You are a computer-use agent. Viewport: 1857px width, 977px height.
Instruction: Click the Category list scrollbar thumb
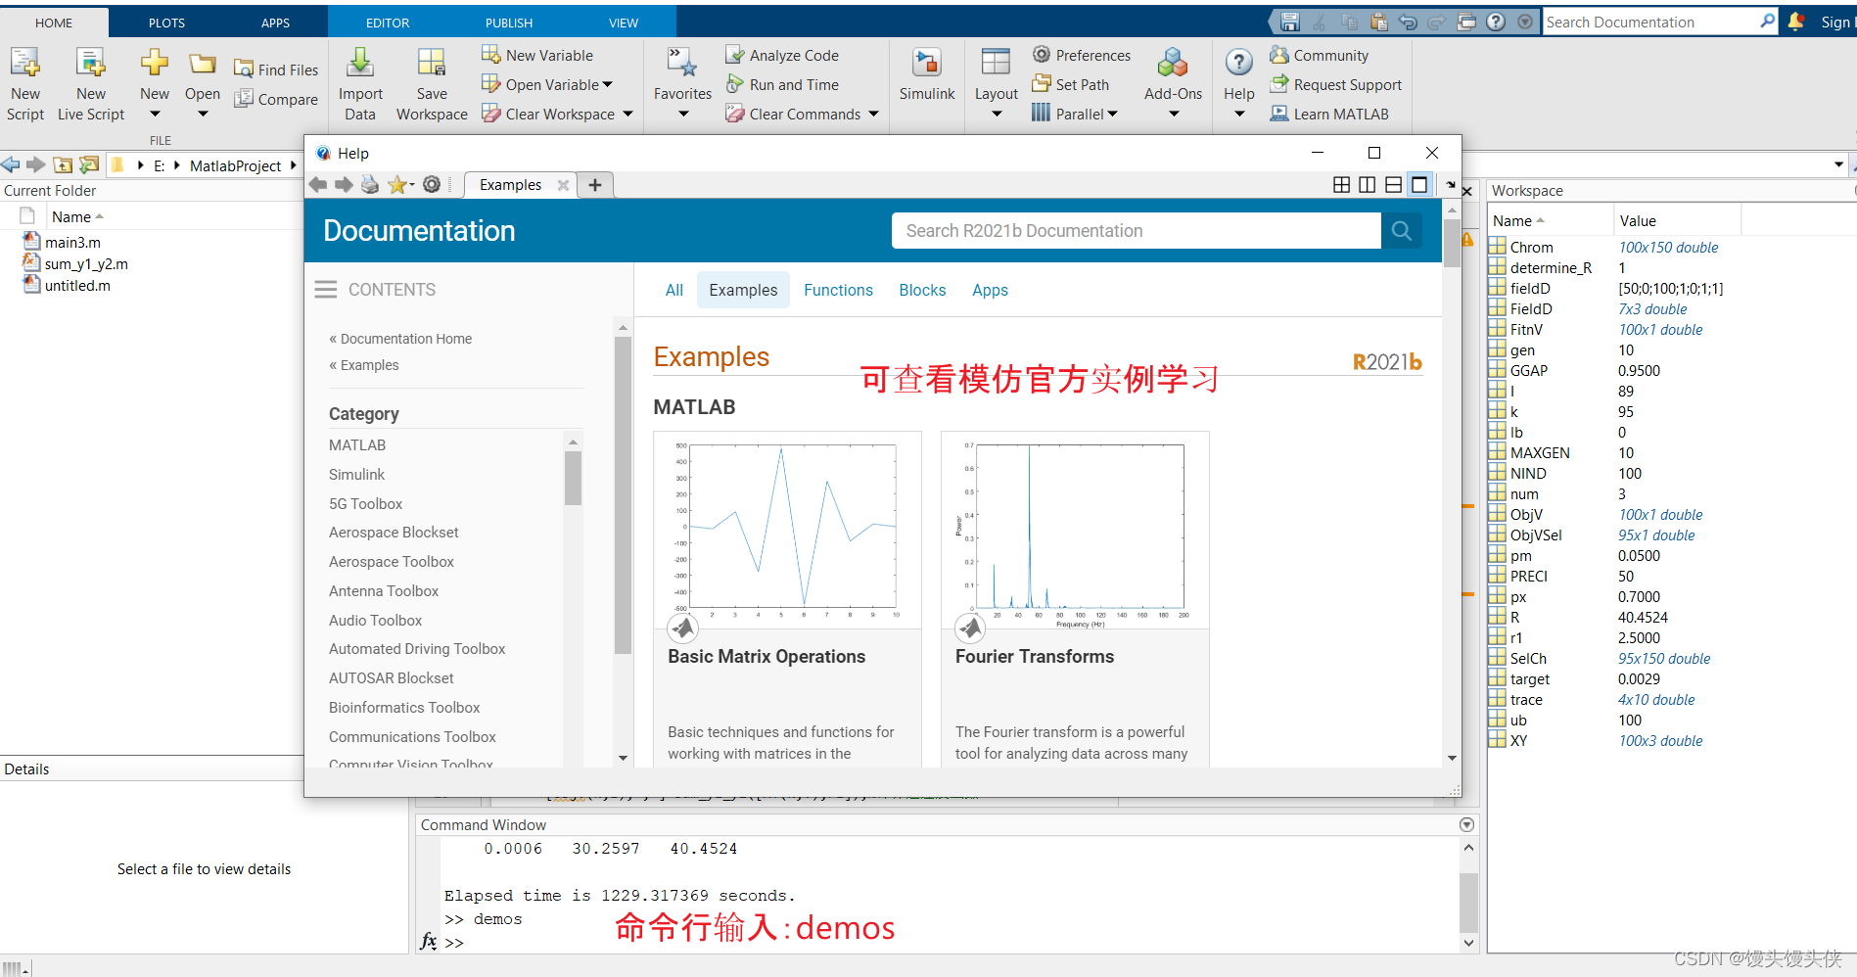click(573, 478)
